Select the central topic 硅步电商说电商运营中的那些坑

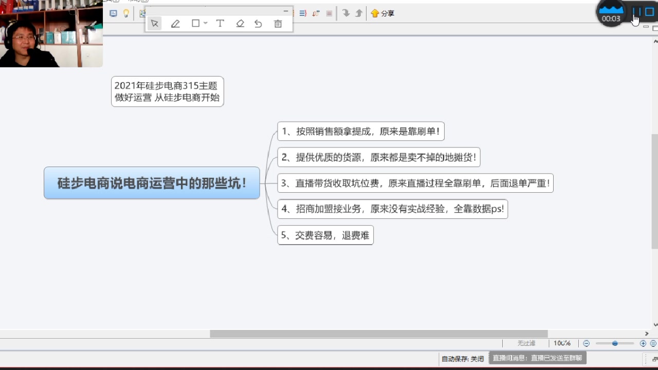point(152,183)
